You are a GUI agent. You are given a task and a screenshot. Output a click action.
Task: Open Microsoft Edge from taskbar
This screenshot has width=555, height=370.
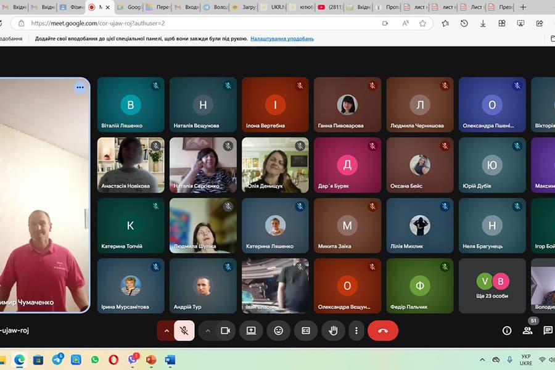20,360
